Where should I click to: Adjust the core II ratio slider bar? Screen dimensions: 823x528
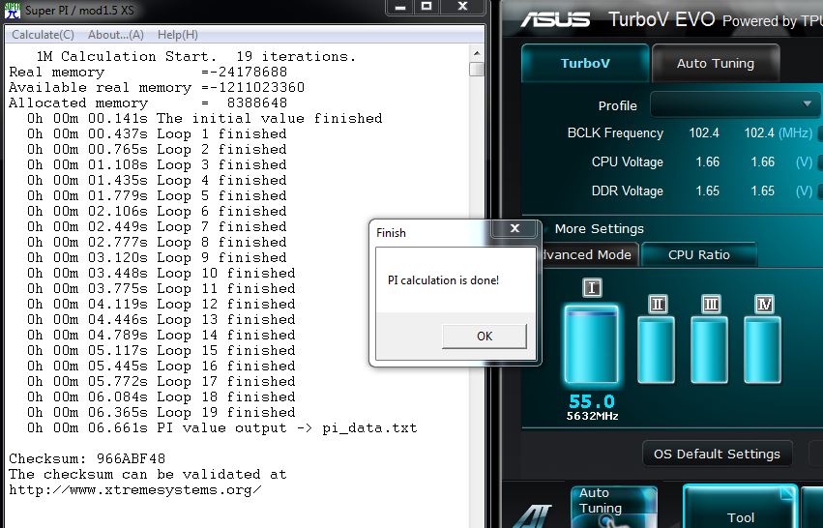point(656,349)
